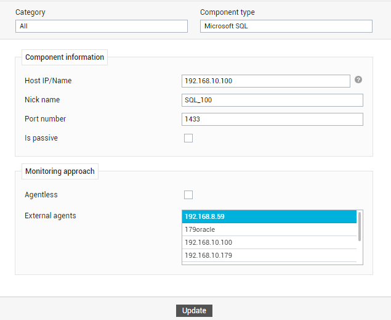The width and height of the screenshot is (391, 320).
Task: Enable the Agentless checkbox
Action: pos(188,195)
